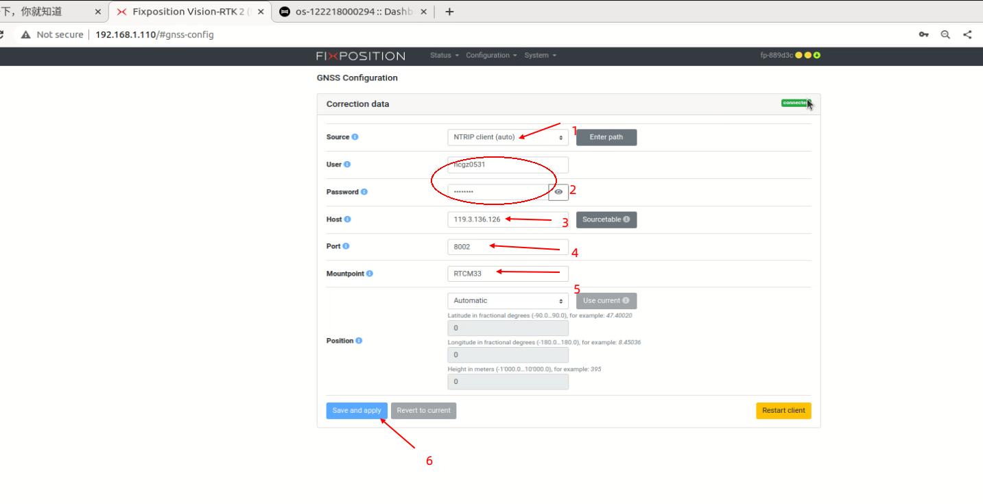The width and height of the screenshot is (983, 504).
Task: Open browser password key icon
Action: point(924,35)
